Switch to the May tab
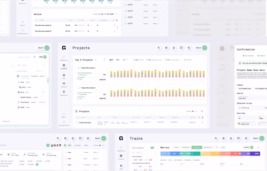This screenshot has height=171, width=267. point(118,60)
